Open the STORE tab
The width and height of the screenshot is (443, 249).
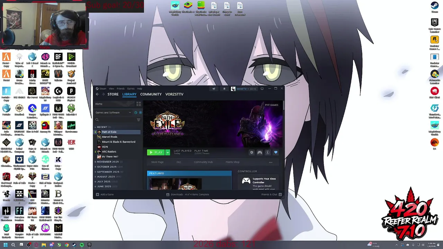tap(113, 94)
